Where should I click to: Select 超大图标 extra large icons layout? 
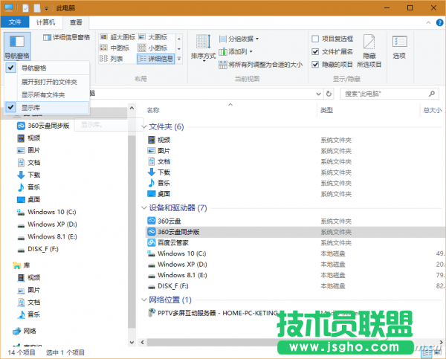pyautogui.click(x=117, y=37)
